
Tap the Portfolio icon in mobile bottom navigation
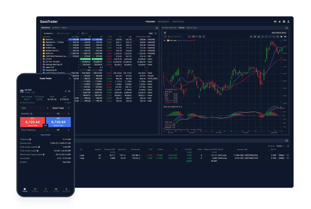56,189
